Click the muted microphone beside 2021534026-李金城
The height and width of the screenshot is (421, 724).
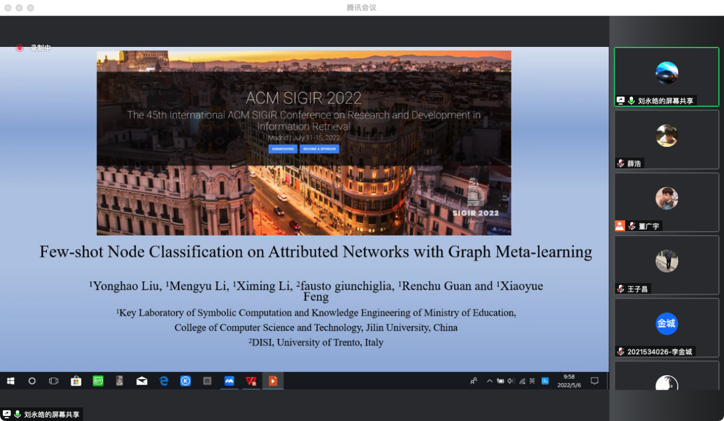(620, 352)
